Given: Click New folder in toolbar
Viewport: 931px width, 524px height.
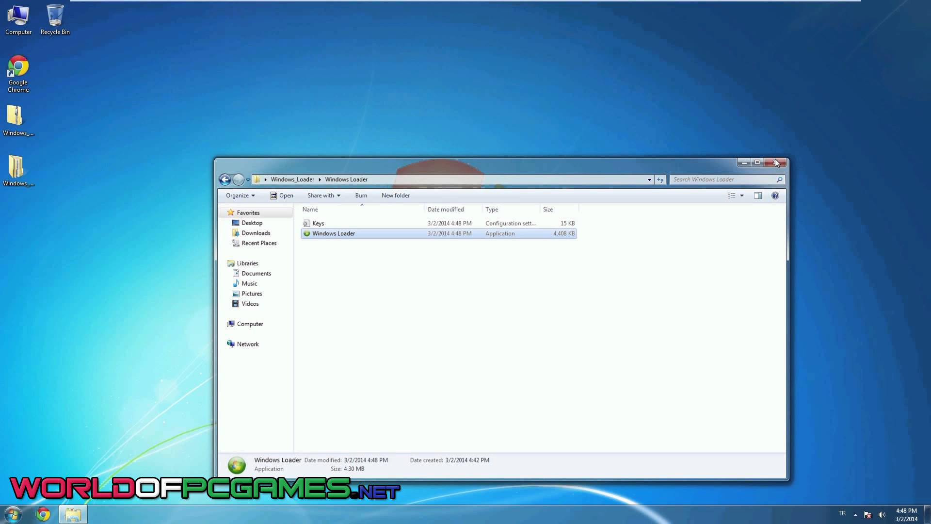Looking at the screenshot, I should pyautogui.click(x=395, y=196).
